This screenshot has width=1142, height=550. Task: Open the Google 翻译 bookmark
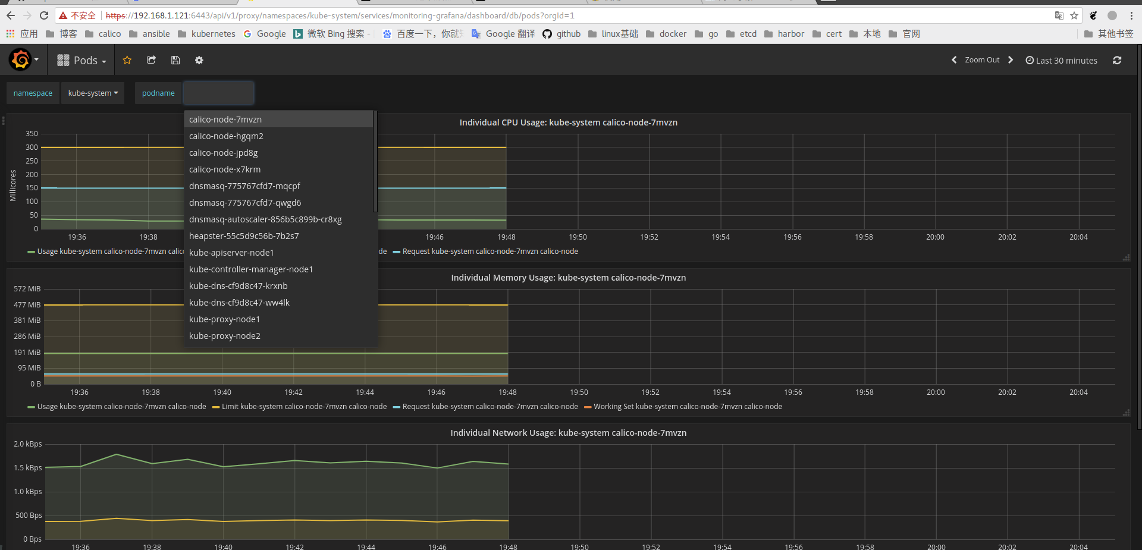(503, 33)
